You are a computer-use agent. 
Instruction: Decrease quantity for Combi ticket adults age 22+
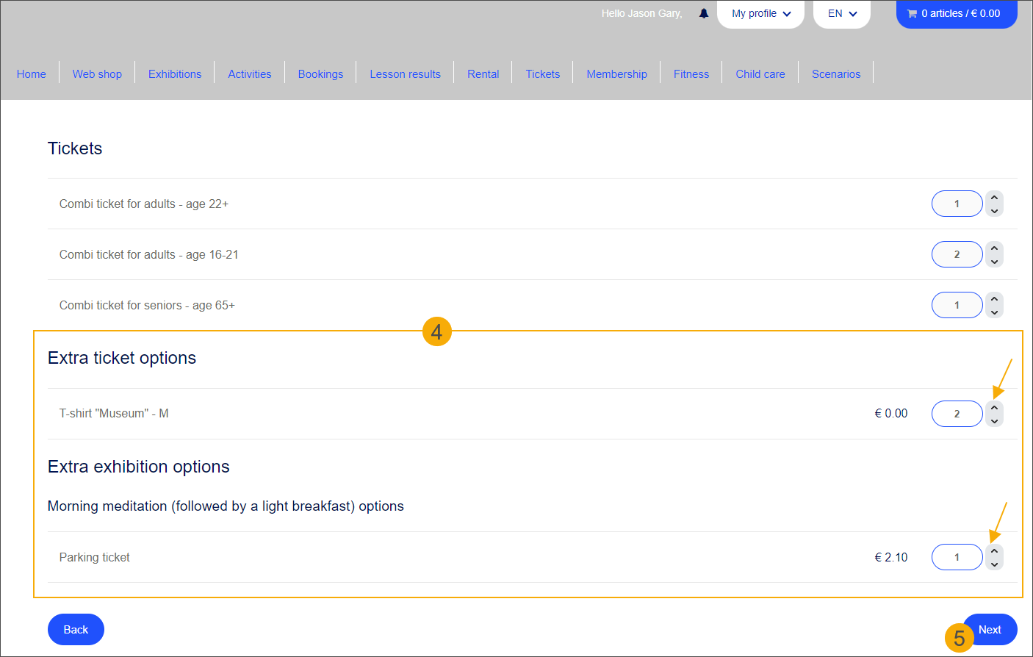click(994, 211)
